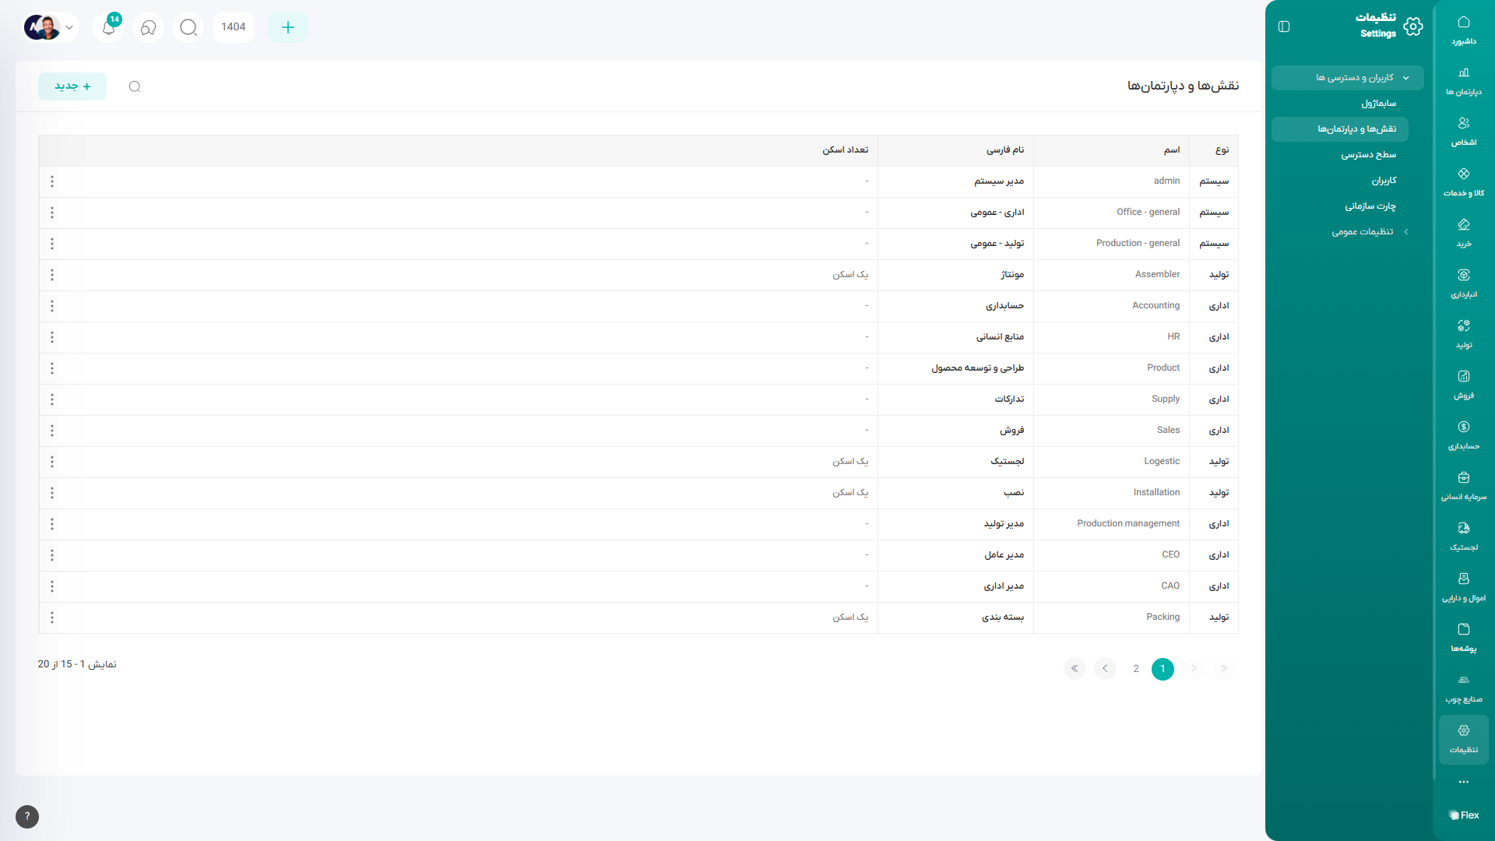Open the notifications bell with badge 14
The height and width of the screenshot is (841, 1495).
[x=109, y=27]
